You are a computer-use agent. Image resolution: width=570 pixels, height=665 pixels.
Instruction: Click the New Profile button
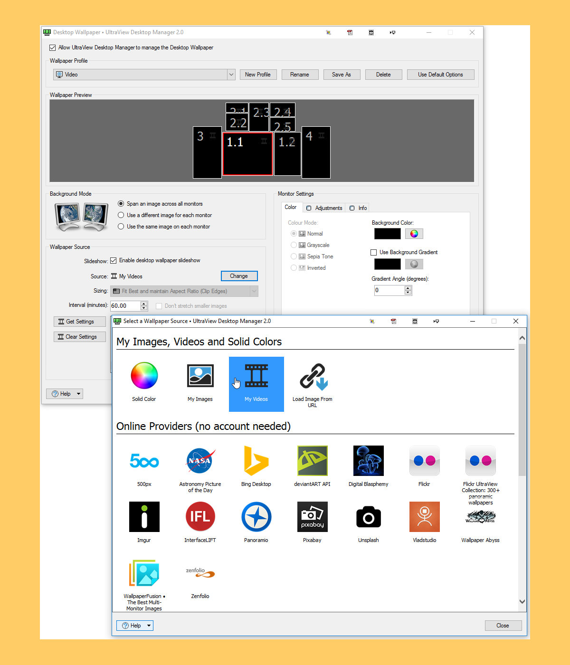point(258,75)
